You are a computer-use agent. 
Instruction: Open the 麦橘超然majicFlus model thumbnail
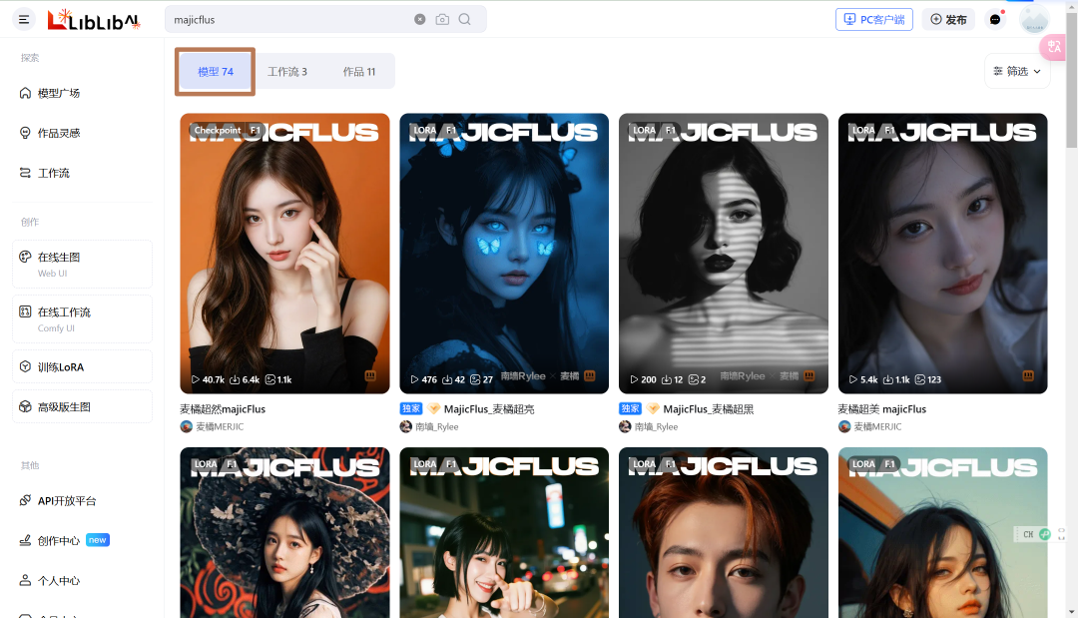283,253
